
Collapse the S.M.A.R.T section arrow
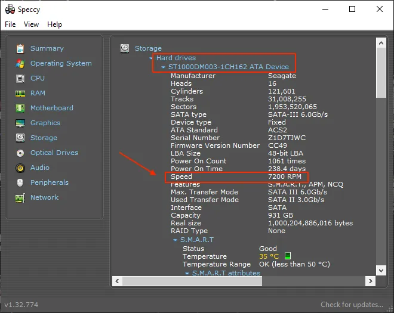[x=176, y=240]
